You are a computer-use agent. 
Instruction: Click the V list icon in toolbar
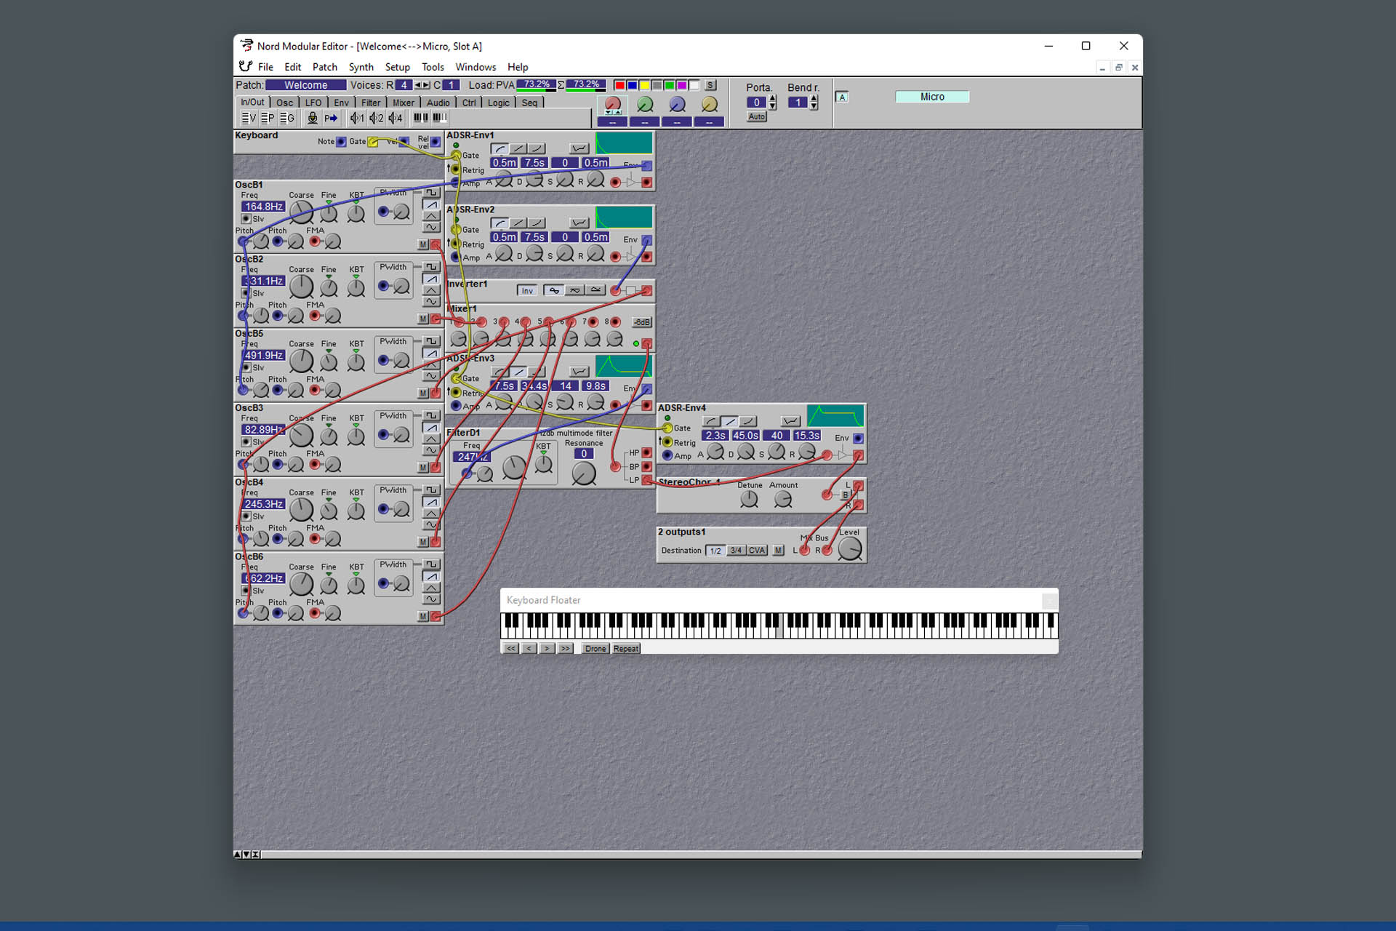249,118
